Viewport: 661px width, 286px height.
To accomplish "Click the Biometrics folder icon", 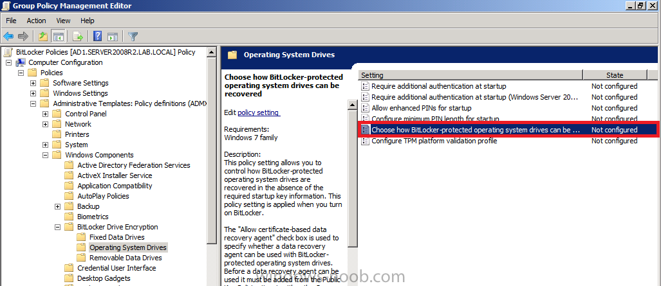I will [69, 217].
